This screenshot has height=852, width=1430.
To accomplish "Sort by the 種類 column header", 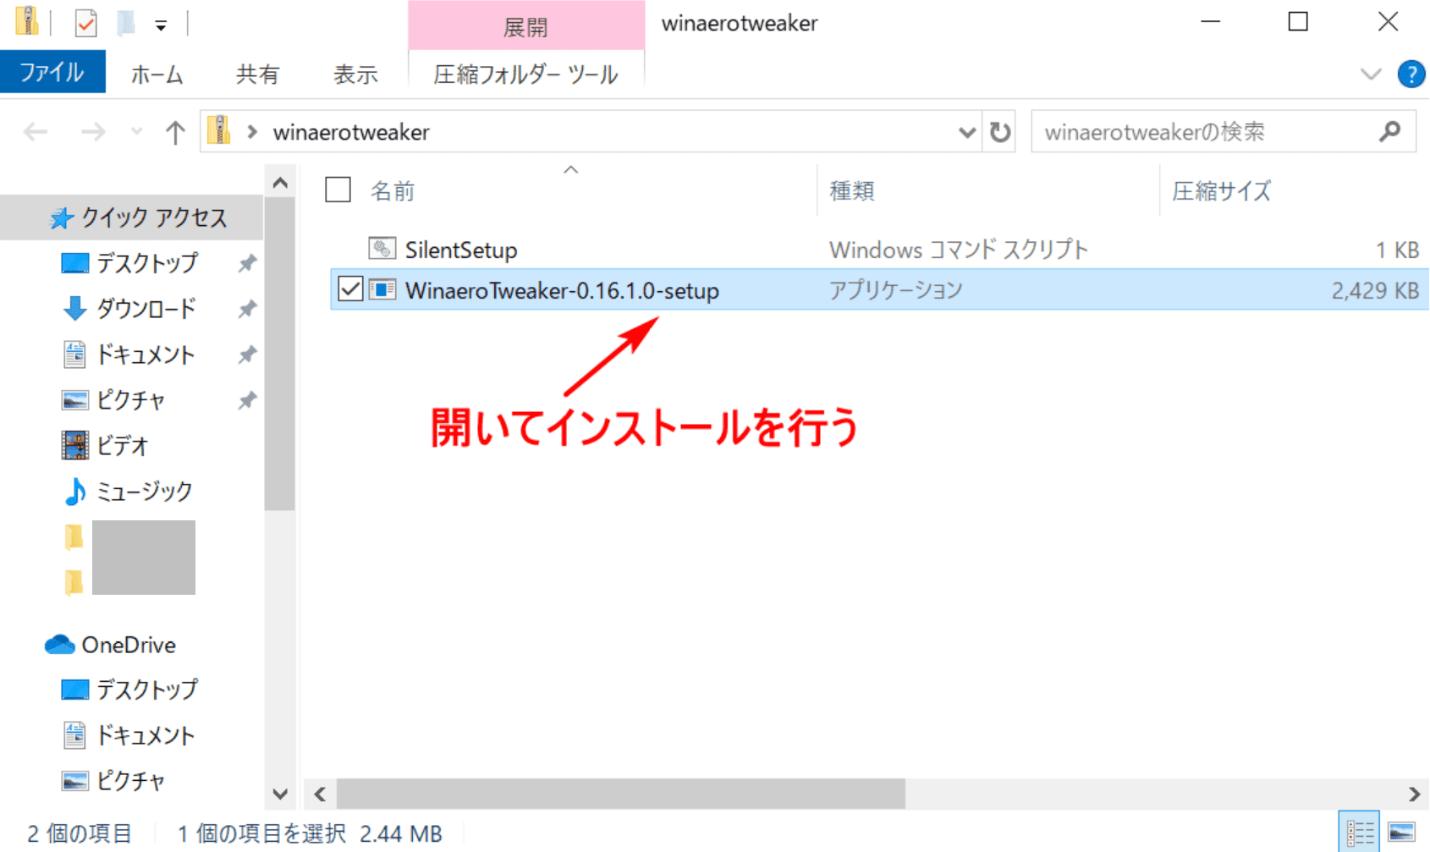I will point(851,191).
